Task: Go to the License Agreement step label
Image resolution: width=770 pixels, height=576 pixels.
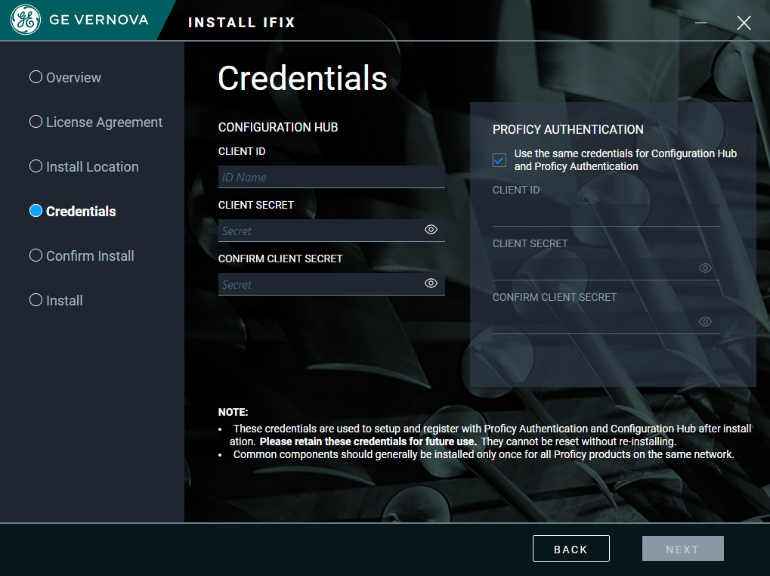Action: pos(104,122)
